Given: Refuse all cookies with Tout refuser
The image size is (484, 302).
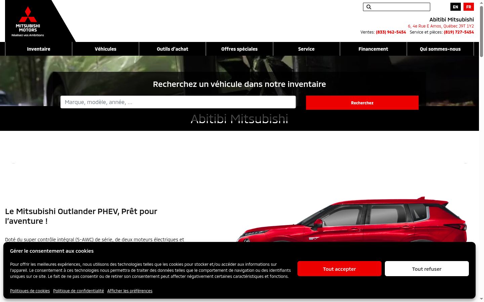Looking at the screenshot, I should tap(427, 269).
